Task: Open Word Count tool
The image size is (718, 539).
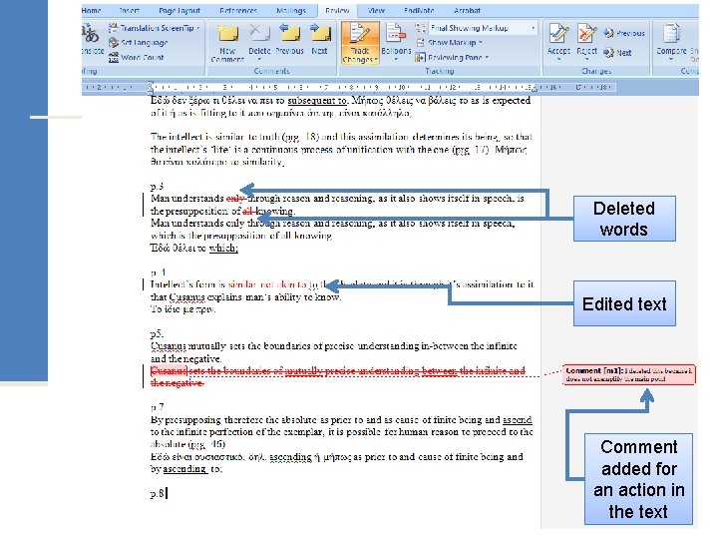Action: click(136, 57)
